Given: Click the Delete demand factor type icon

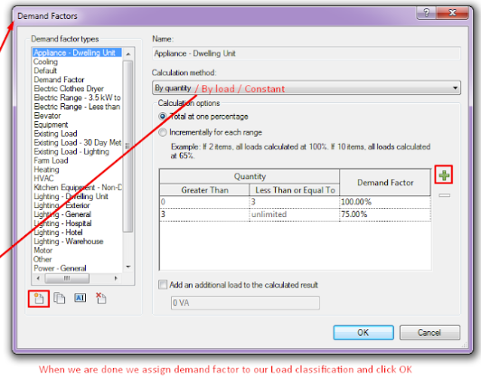Looking at the screenshot, I should pos(101,298).
